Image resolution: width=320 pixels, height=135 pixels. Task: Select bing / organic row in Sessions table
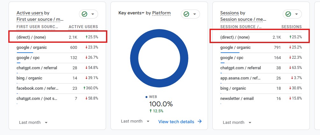[261, 88]
